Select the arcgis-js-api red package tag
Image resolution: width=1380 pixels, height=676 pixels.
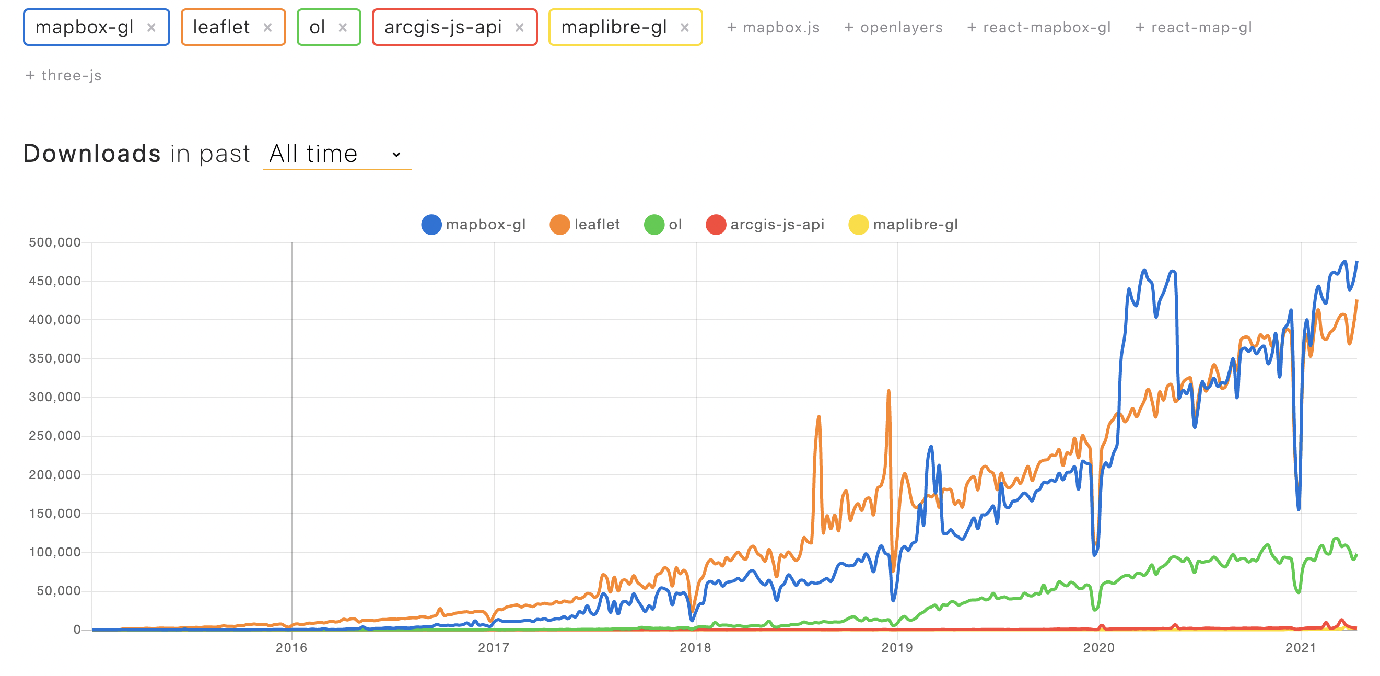click(443, 27)
